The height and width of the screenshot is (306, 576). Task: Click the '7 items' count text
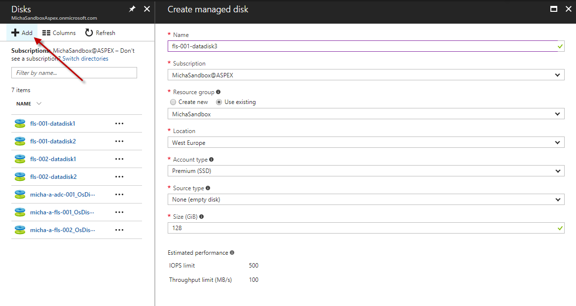click(x=21, y=90)
